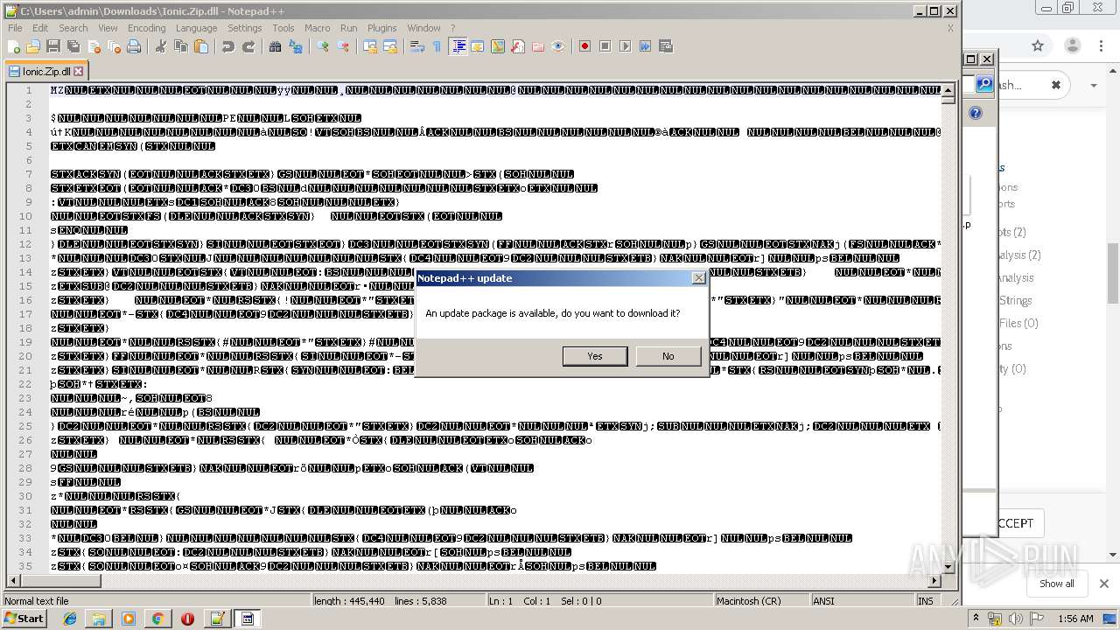This screenshot has height=630, width=1120.
Task: Open the Language menu
Action: (x=196, y=28)
